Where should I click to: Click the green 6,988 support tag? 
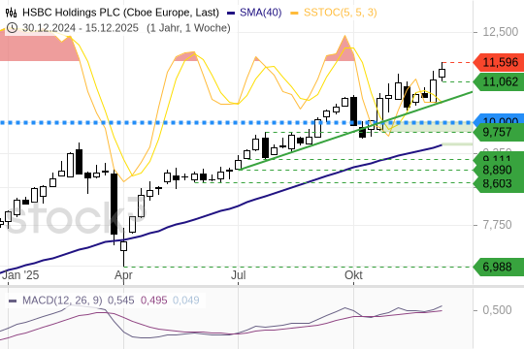pos(499,267)
